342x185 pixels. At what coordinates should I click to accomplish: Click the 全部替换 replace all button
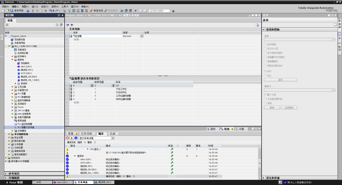(x=289, y=108)
